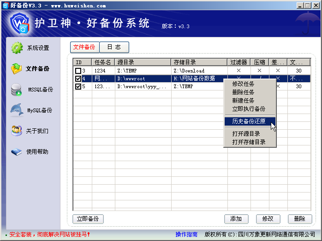Open 使用帮助 label in sidebar

click(37, 151)
